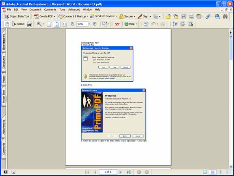The image size is (234, 176).
Task: Set view to Actual Size
Action: point(49,24)
